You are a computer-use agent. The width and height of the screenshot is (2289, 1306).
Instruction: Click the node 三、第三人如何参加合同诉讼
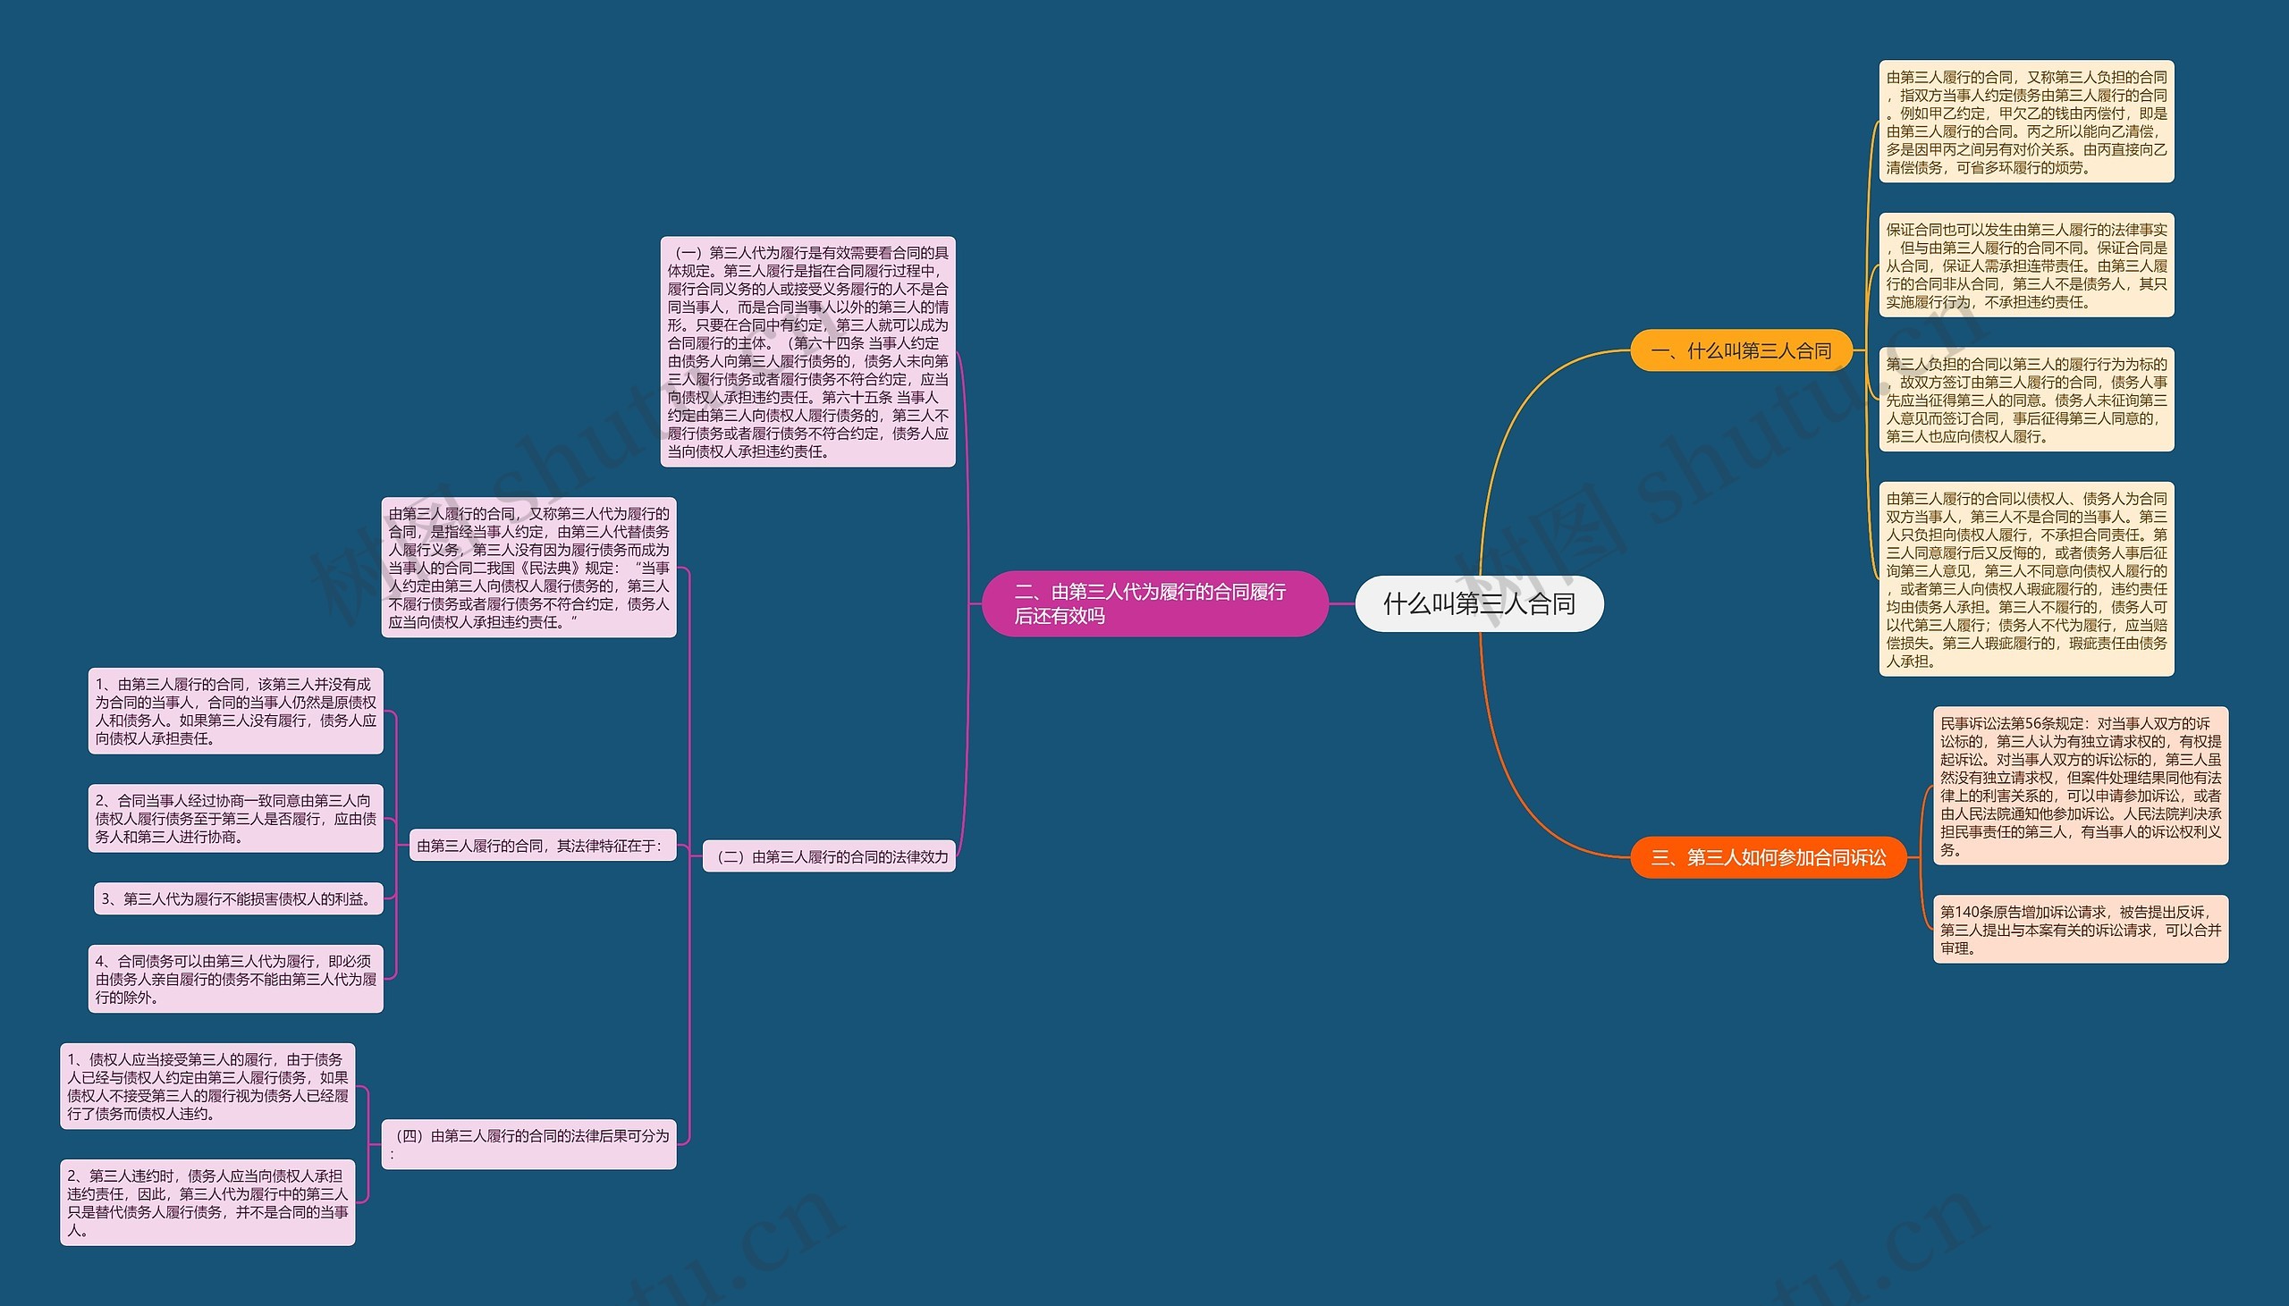point(1767,857)
